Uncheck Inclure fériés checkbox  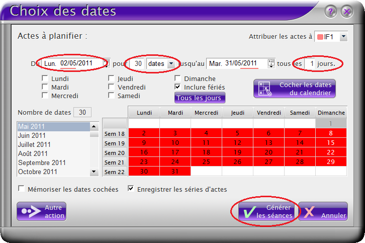pyautogui.click(x=178, y=87)
